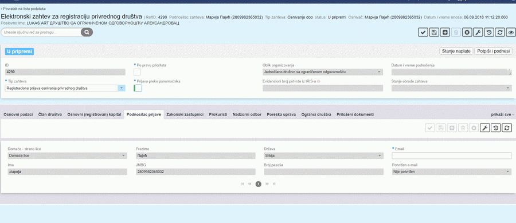Follow the Povratak na listu podataka link
This screenshot has width=516, height=223.
pyautogui.click(x=24, y=9)
